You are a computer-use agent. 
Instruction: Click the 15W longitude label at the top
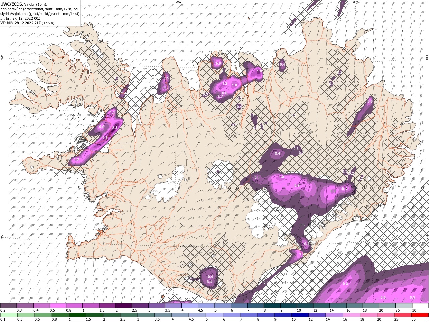(x=355, y=2)
